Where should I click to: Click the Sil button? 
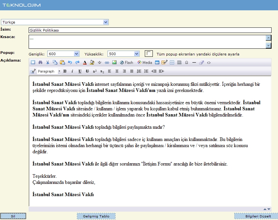[13, 216]
